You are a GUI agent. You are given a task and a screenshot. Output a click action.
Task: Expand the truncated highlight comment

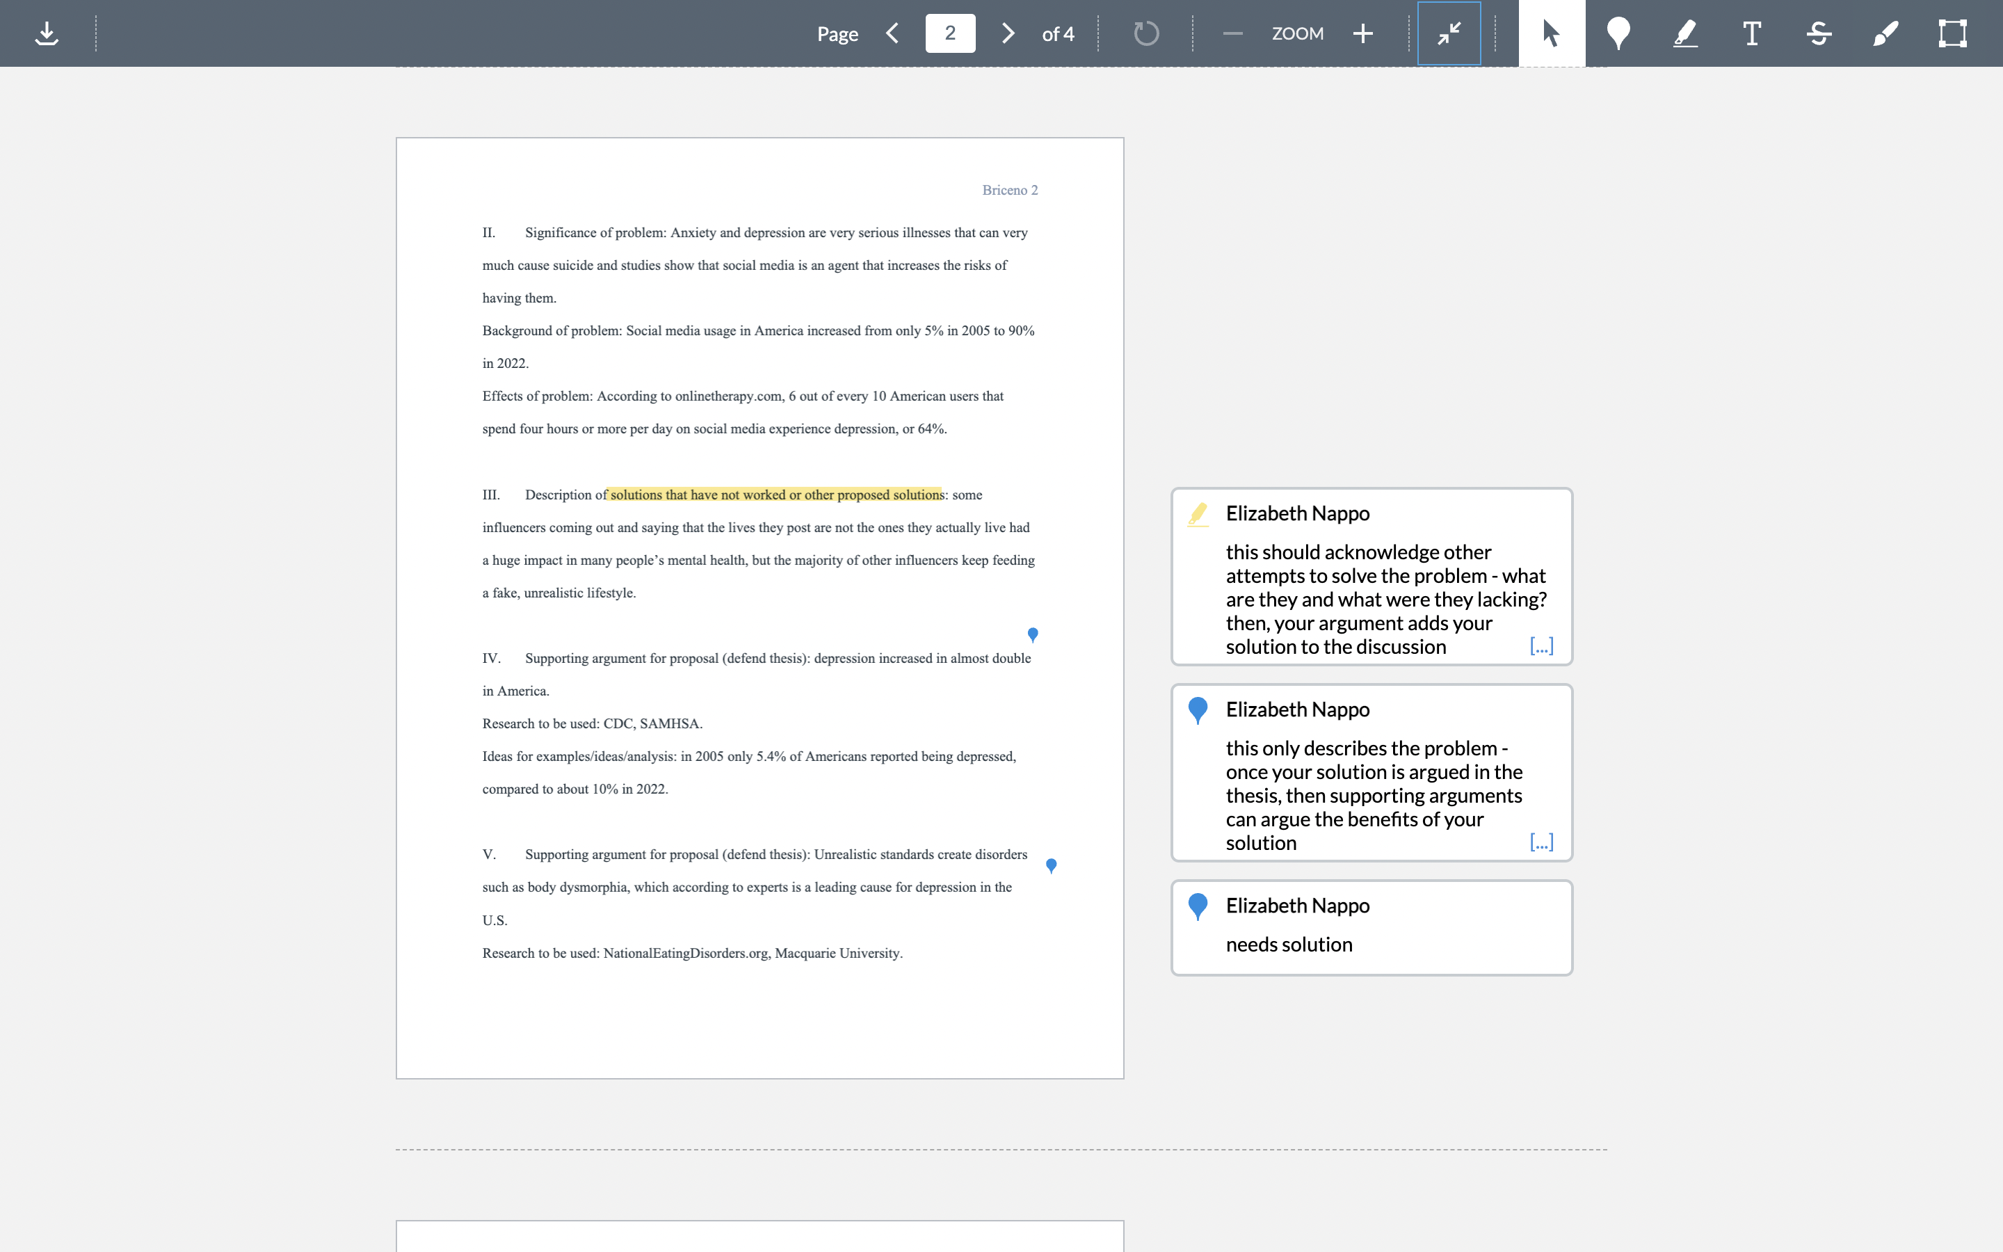coord(1541,646)
